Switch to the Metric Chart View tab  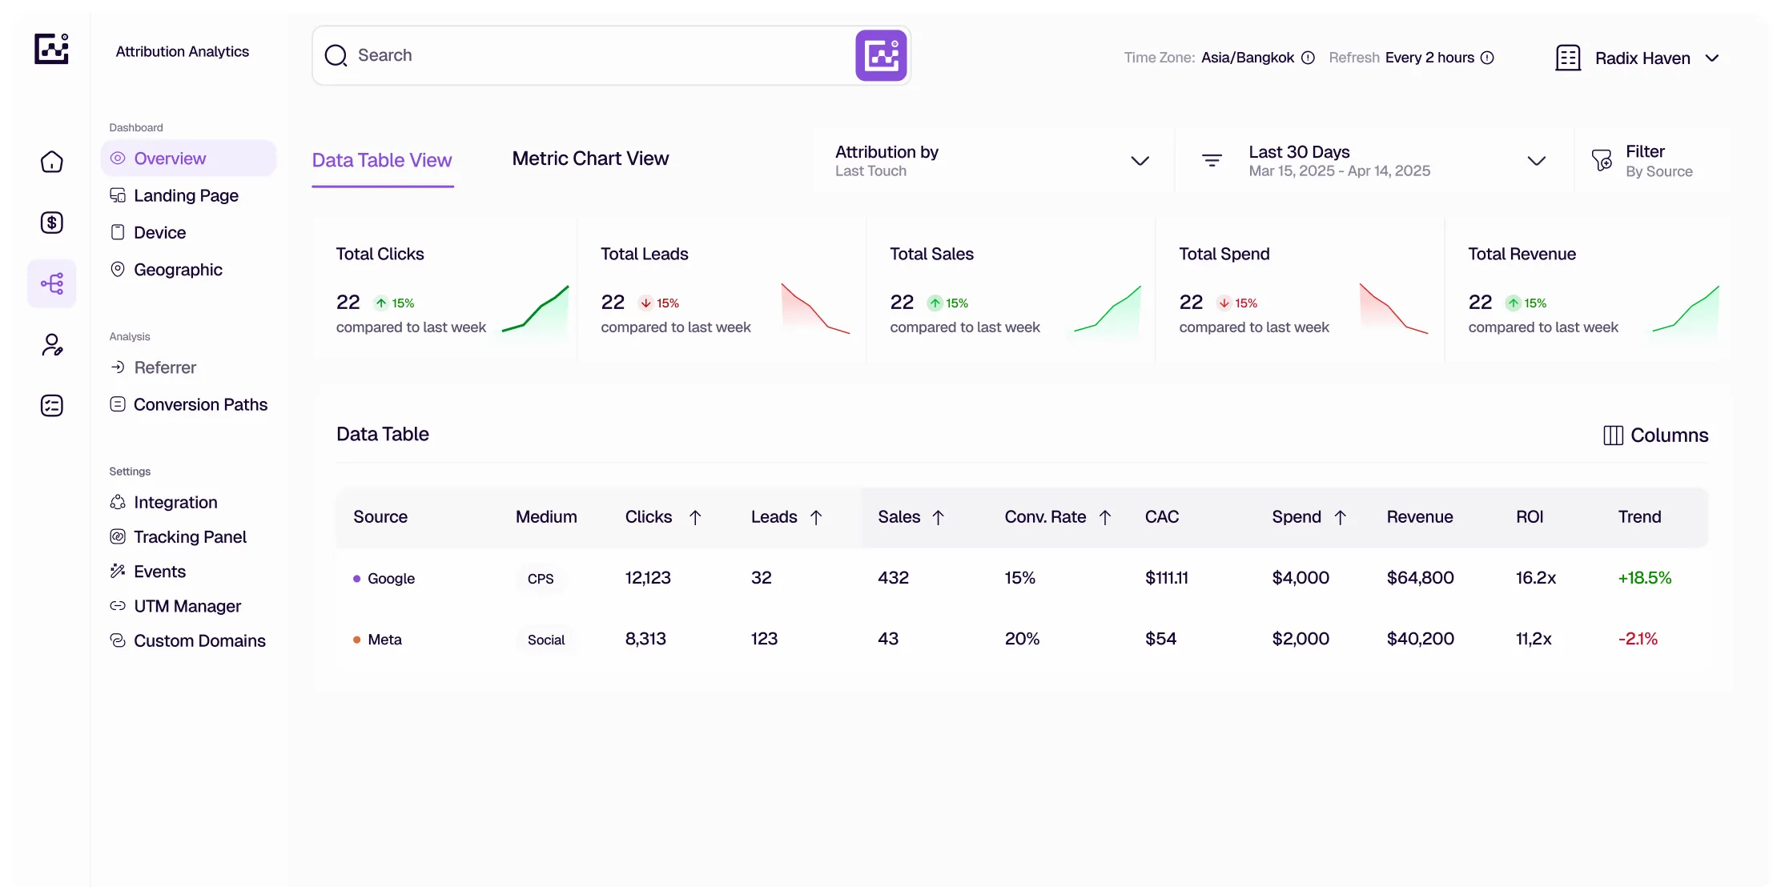point(590,159)
